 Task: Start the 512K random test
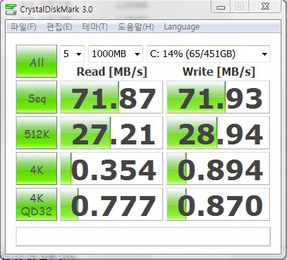coord(36,133)
